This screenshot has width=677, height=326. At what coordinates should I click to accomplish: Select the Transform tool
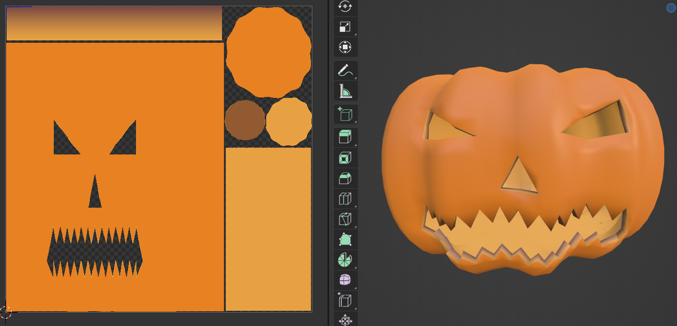point(345,48)
